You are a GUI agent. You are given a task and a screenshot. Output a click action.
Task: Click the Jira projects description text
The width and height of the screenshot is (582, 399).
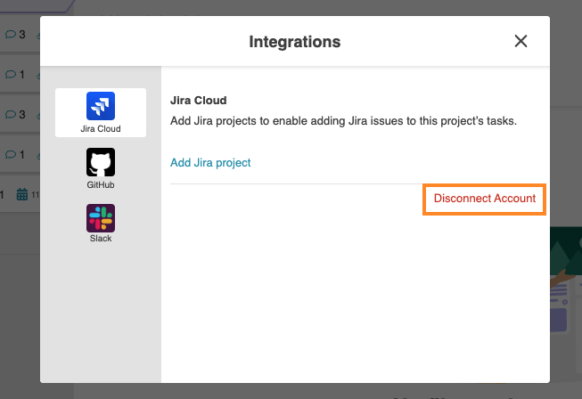(x=343, y=121)
